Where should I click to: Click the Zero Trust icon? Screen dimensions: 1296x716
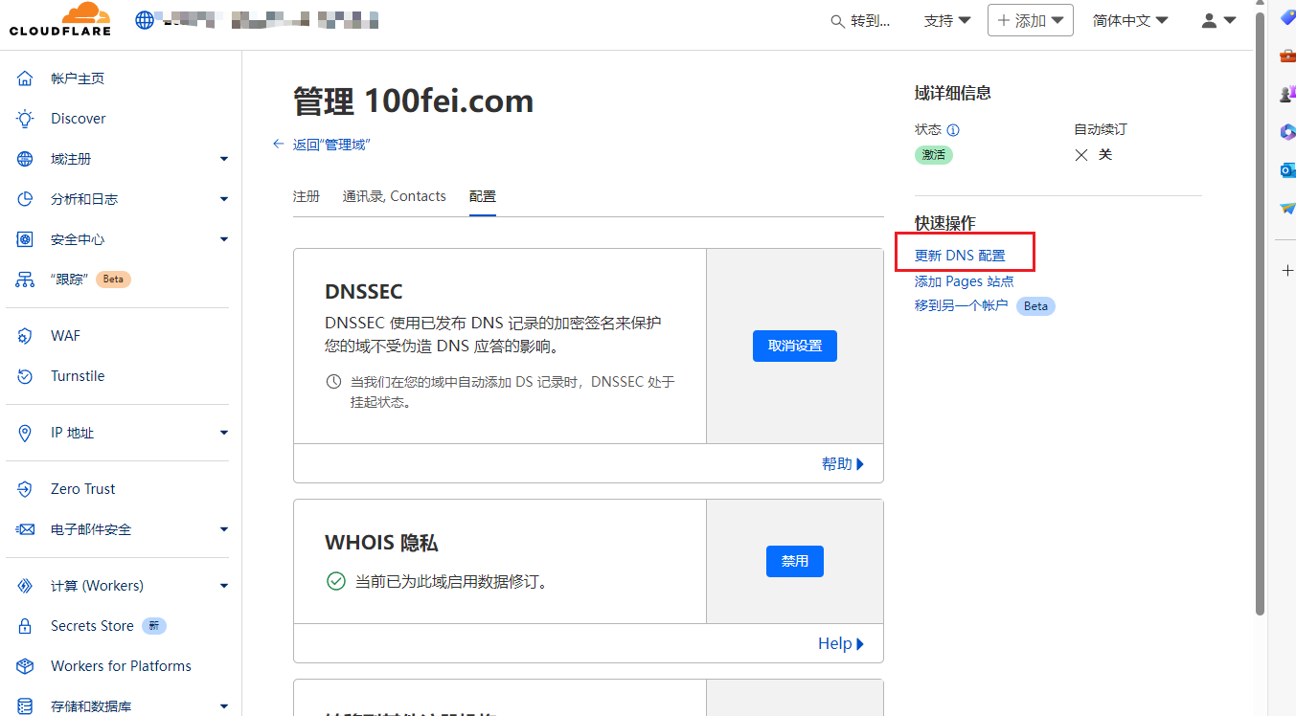(26, 489)
